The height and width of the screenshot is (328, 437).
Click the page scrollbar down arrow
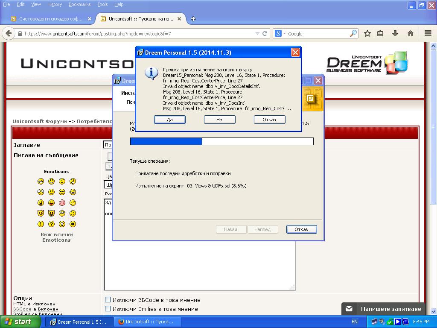point(434,311)
